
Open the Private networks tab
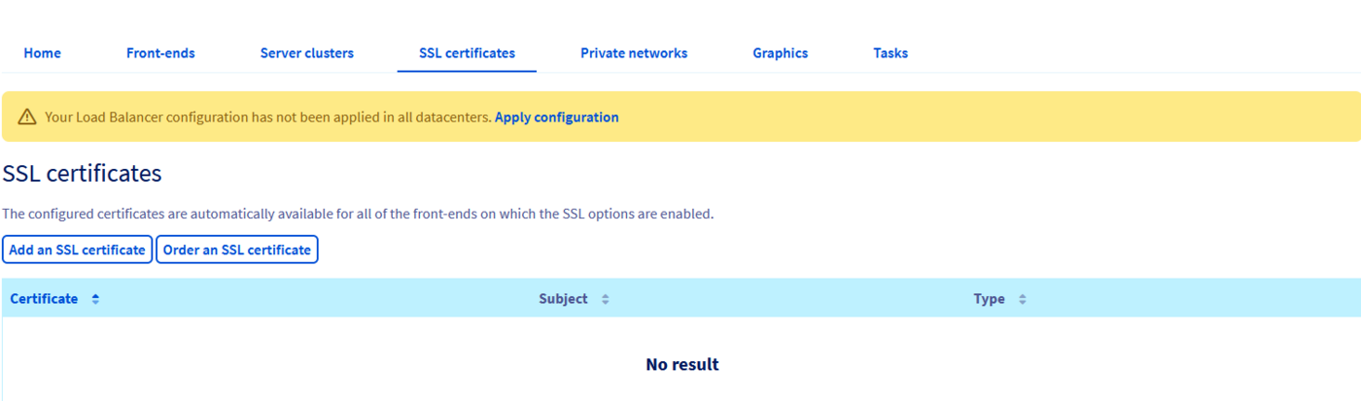coord(633,53)
